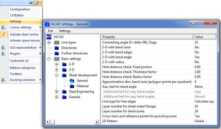221x129 pixels.
Task: Expand the Steel Engineering tree node
Action: pyautogui.click(x=56, y=92)
